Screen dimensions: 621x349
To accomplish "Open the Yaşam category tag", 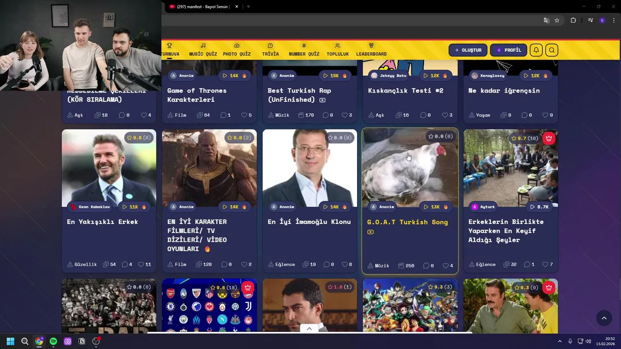I will click(x=479, y=115).
